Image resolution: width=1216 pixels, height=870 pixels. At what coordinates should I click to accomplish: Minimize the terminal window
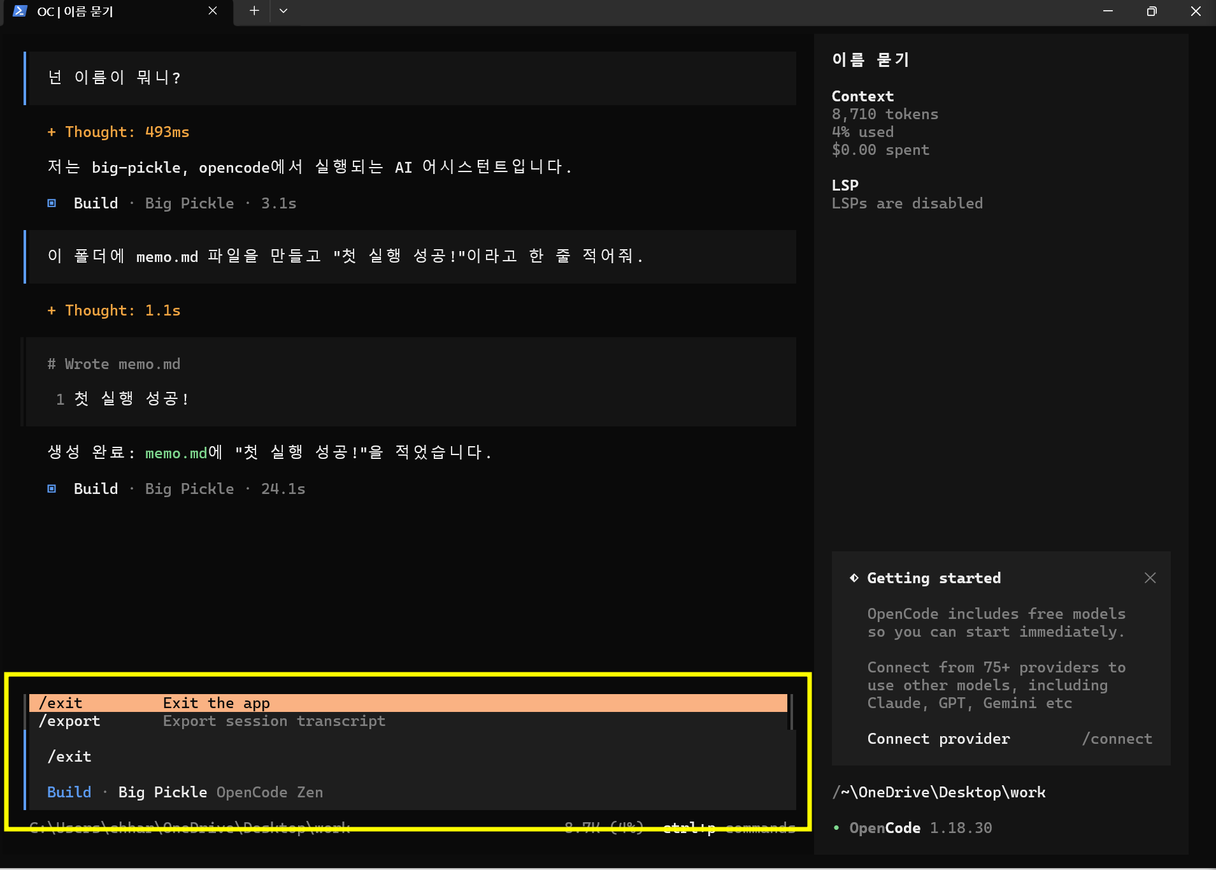[1108, 11]
